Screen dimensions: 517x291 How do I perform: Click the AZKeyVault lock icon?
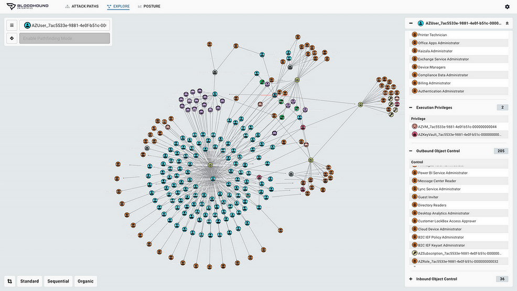point(414,135)
